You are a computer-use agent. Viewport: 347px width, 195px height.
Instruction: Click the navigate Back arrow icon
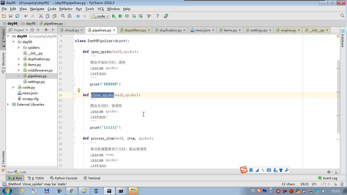(x=78, y=16)
